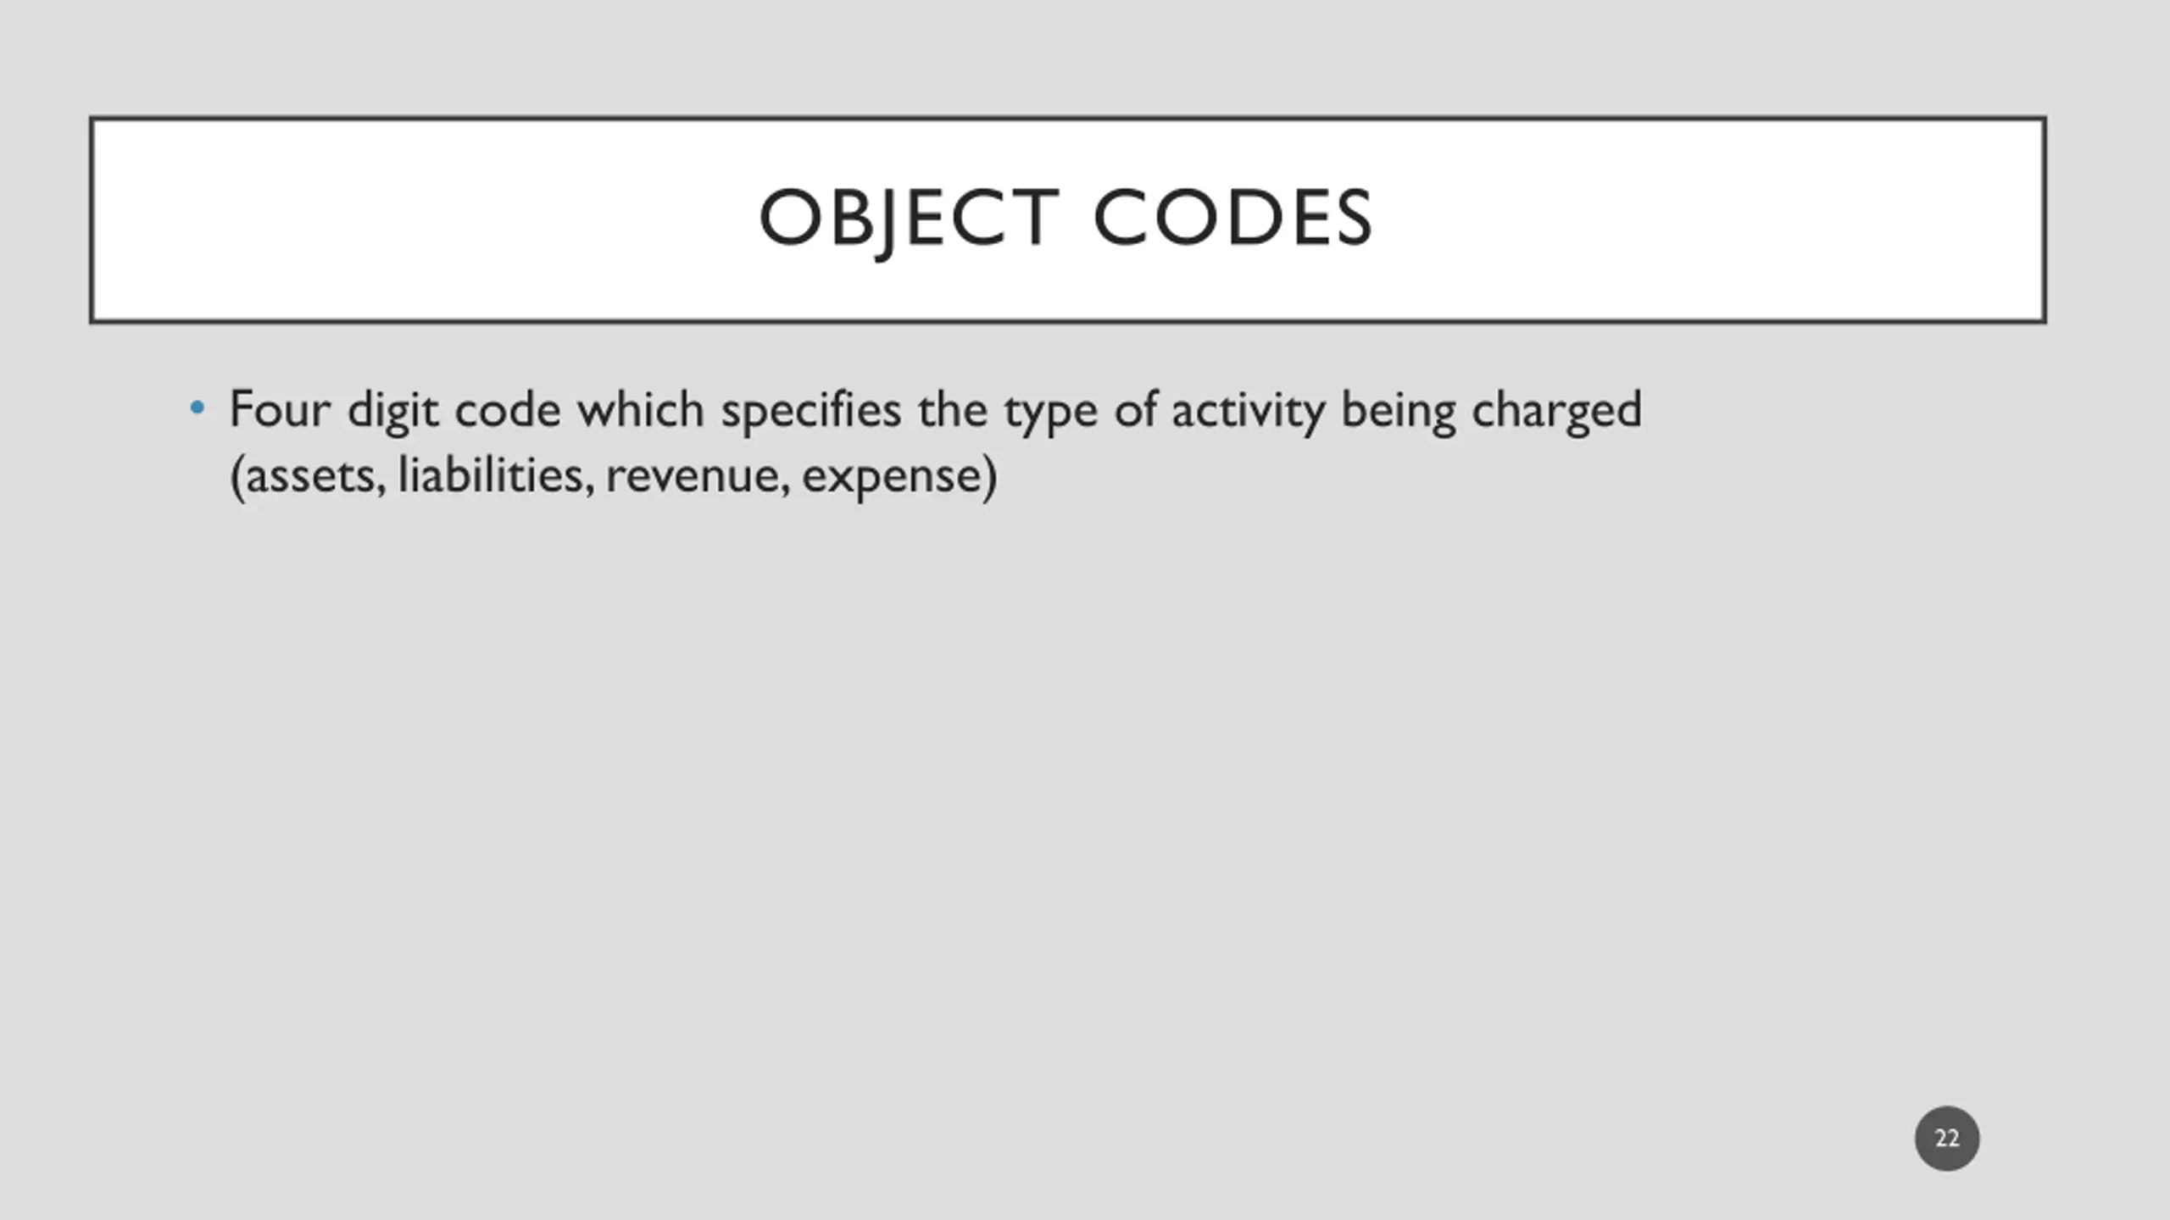Select the white title box's blank left area
Image resolution: width=2170 pixels, height=1220 pixels.
click(x=407, y=220)
